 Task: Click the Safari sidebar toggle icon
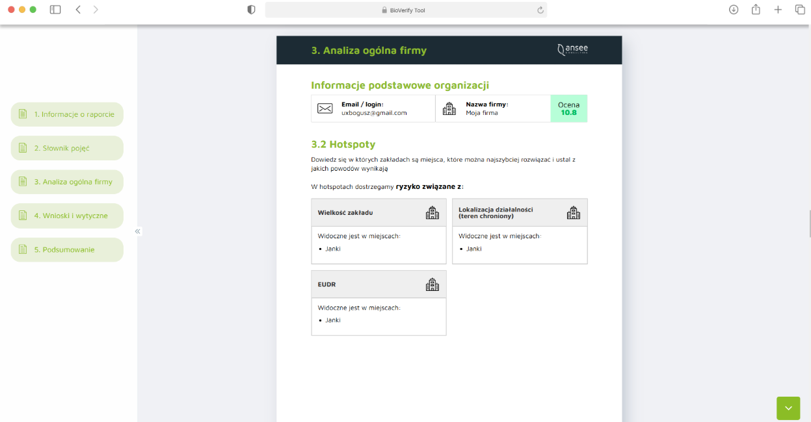pos(55,10)
